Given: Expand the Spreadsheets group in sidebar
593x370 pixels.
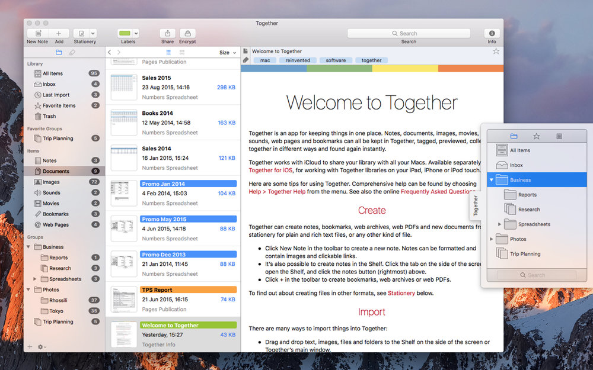Looking at the screenshot, I should tap(35, 279).
